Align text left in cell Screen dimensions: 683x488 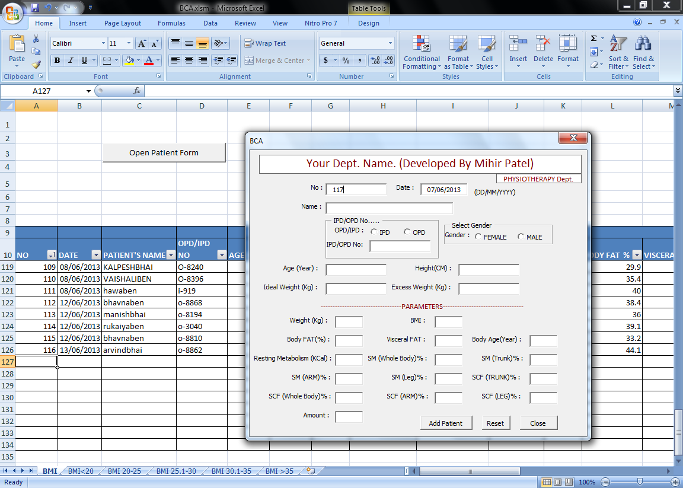[175, 60]
